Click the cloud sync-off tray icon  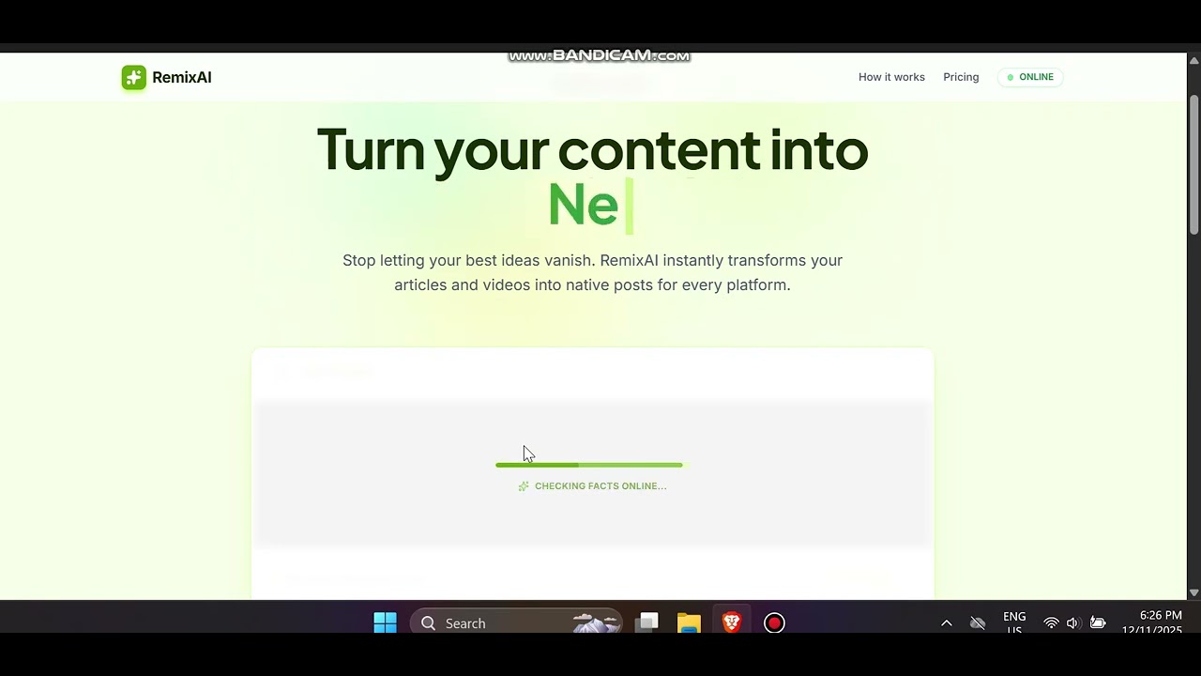point(978,623)
